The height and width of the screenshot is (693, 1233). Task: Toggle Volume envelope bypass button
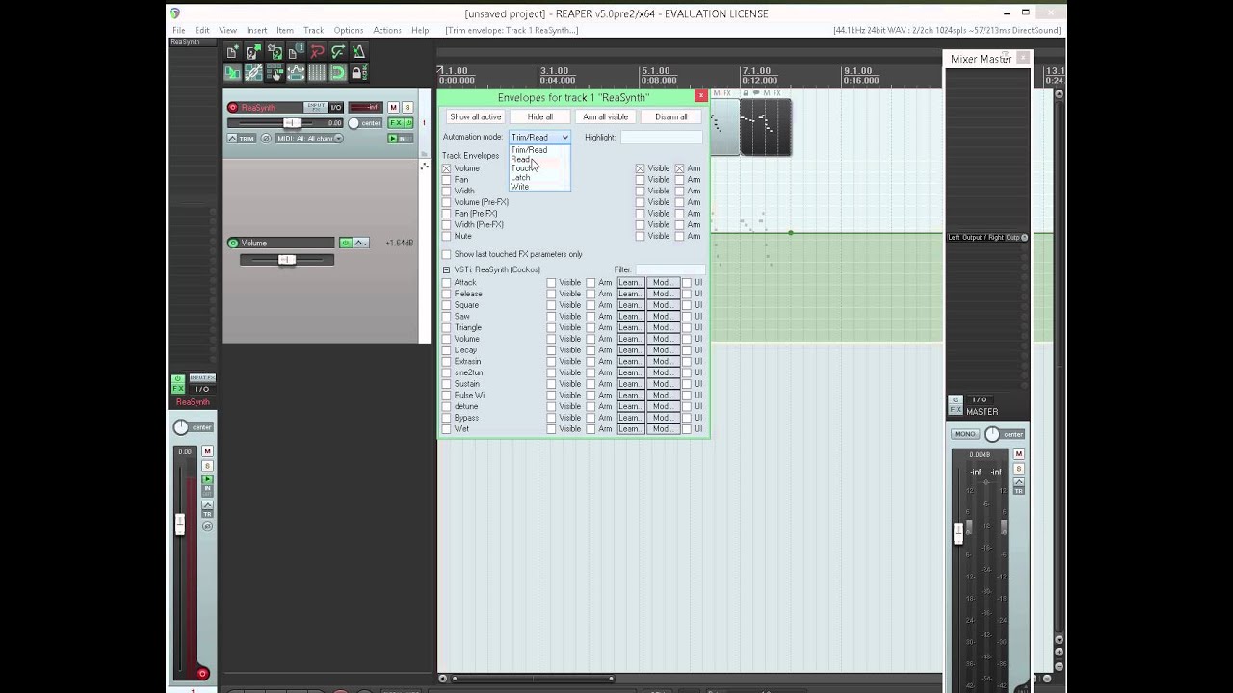345,243
